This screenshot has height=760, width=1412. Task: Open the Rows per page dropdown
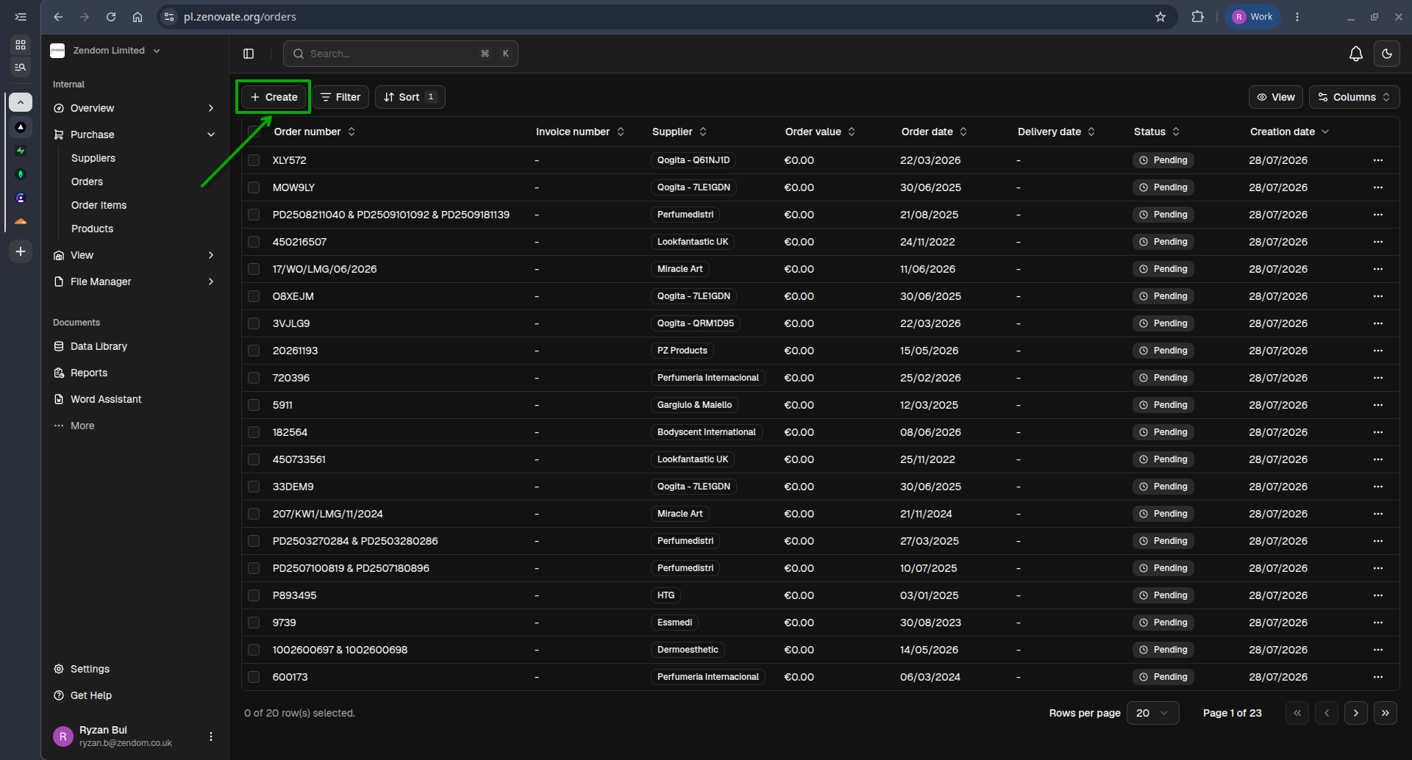tap(1152, 713)
